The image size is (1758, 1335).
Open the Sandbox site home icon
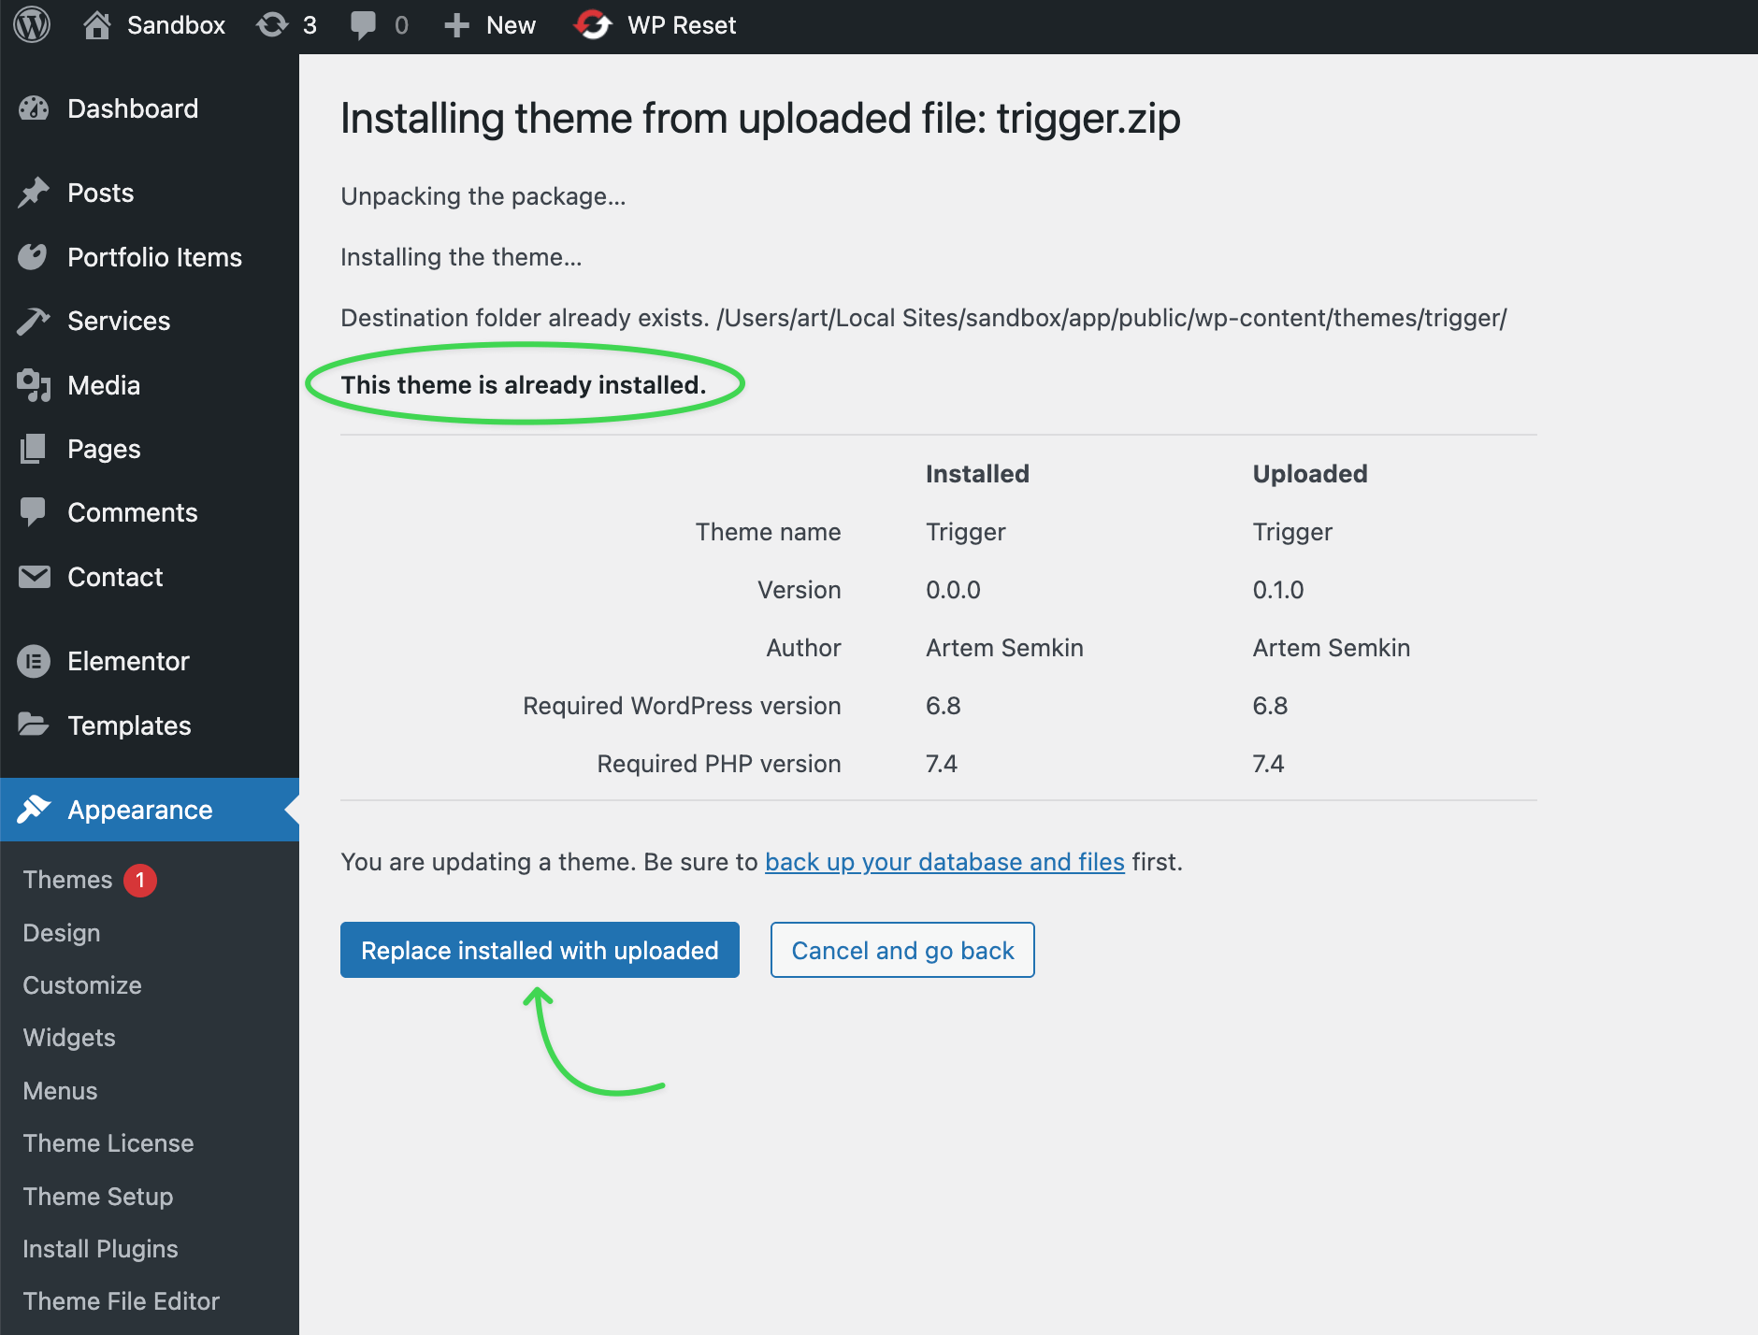coord(97,25)
